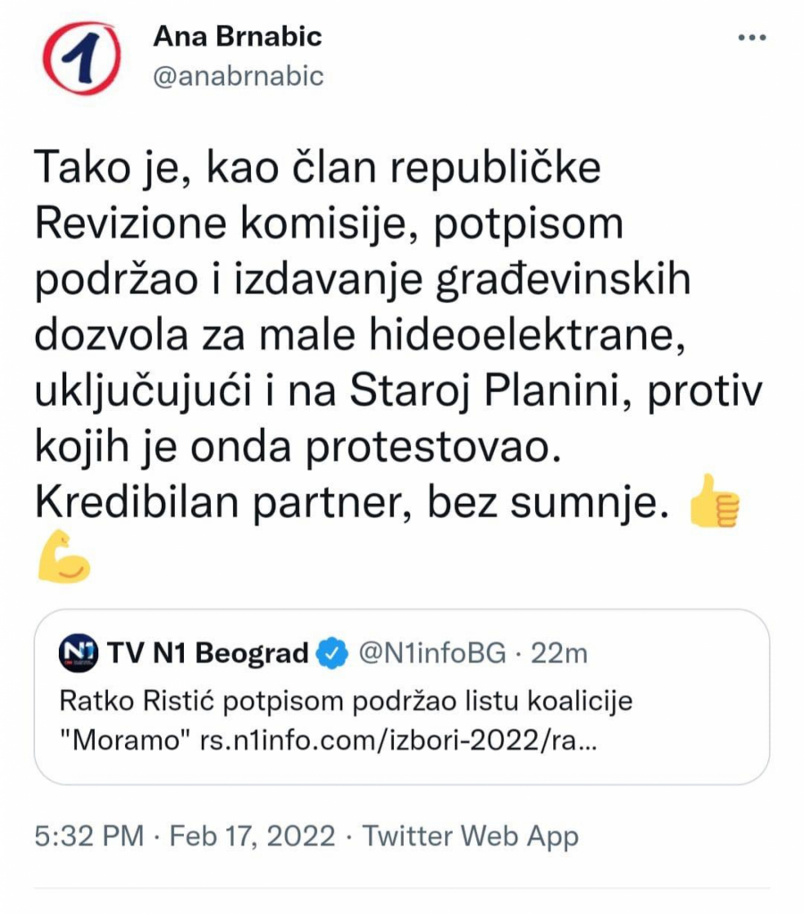The width and height of the screenshot is (804, 914).
Task: Click Ana Brnabic's profile avatar
Action: coord(80,55)
